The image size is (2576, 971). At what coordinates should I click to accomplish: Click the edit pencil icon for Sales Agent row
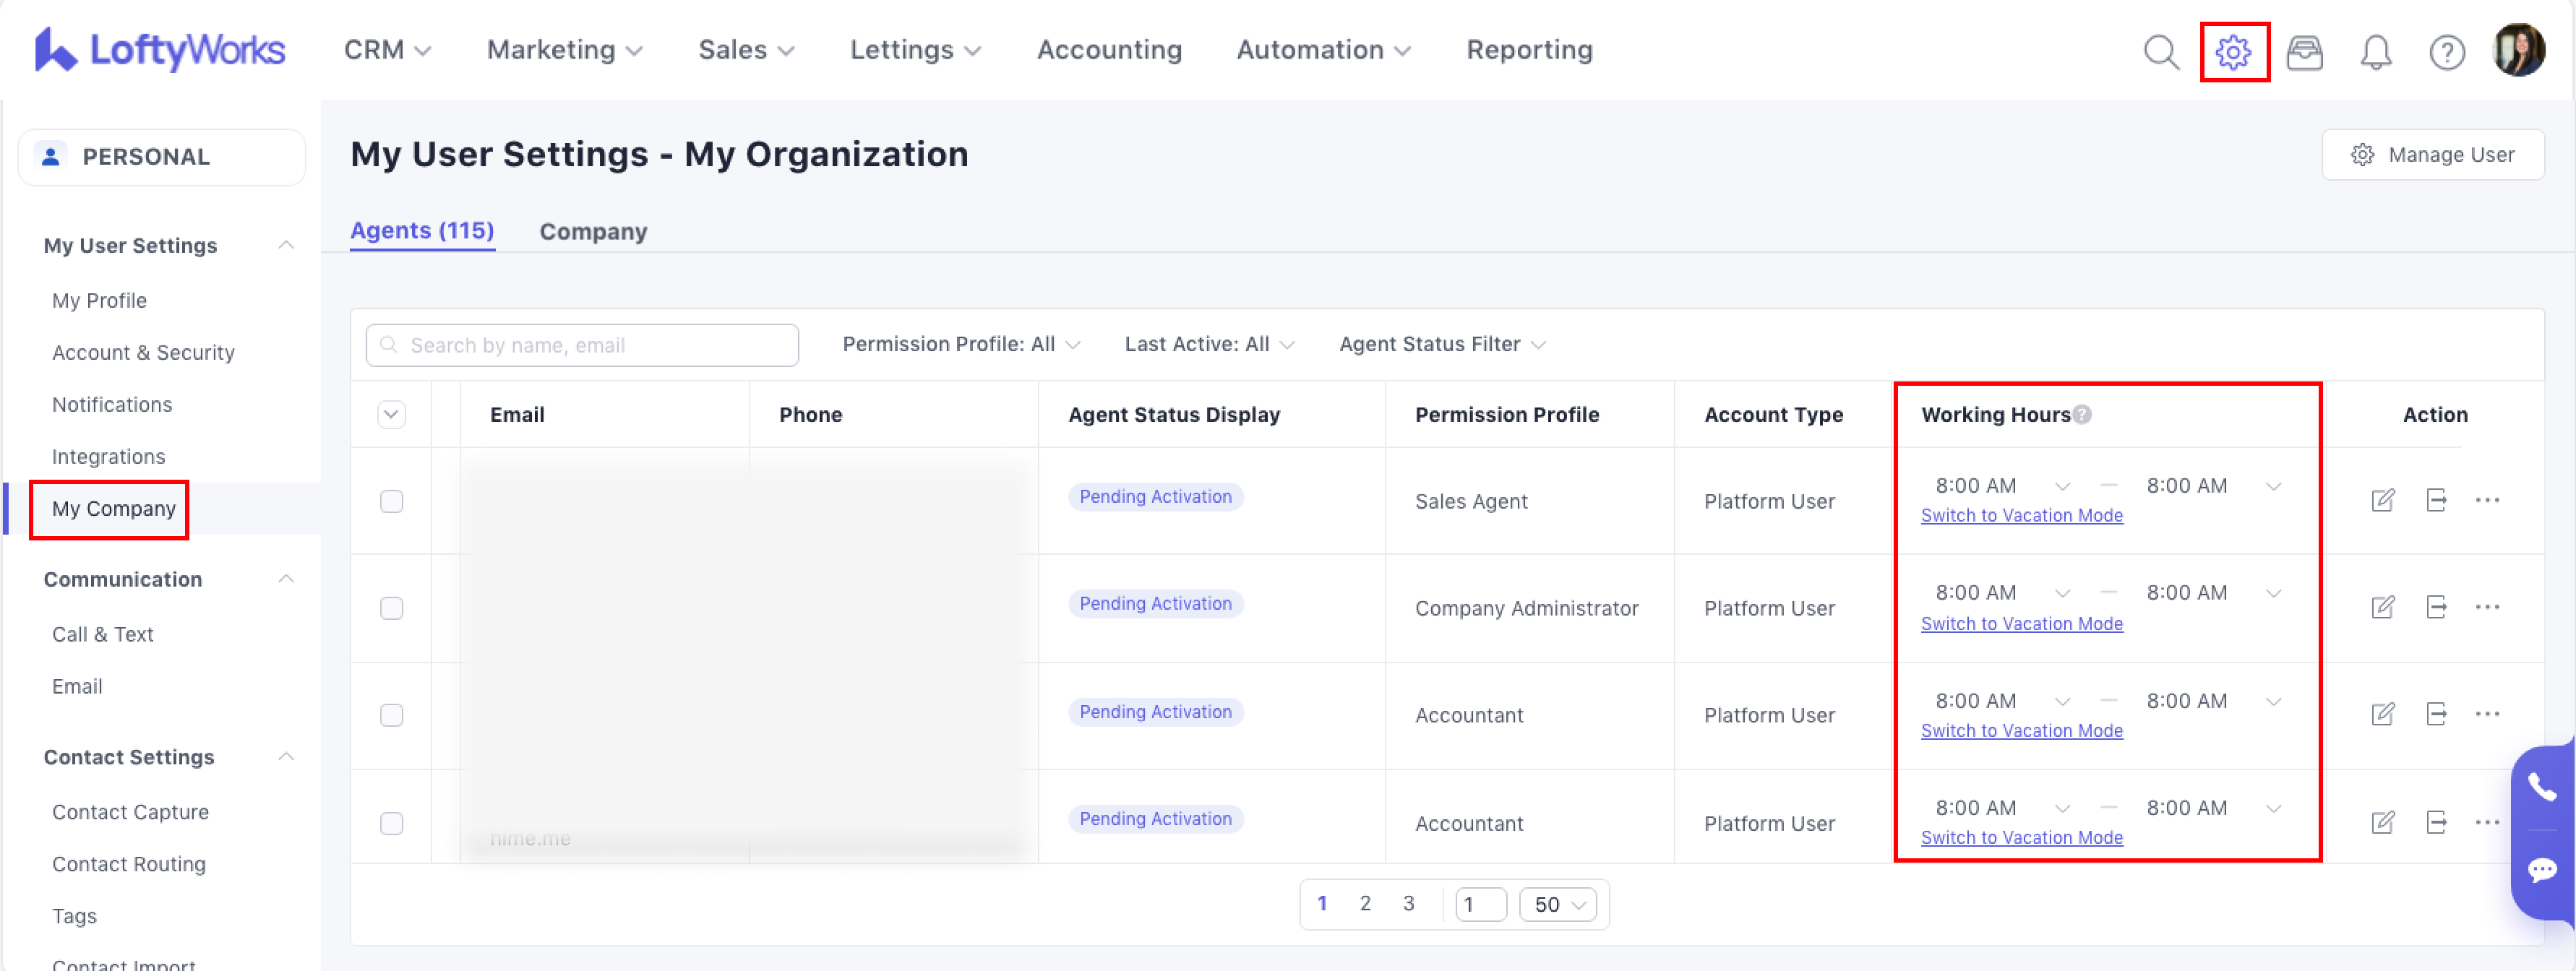[x=2382, y=500]
